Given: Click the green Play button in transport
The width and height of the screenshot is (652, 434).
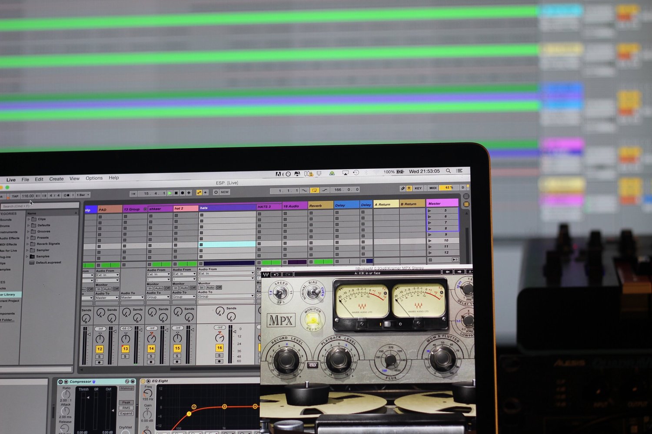Looking at the screenshot, I should point(170,193).
